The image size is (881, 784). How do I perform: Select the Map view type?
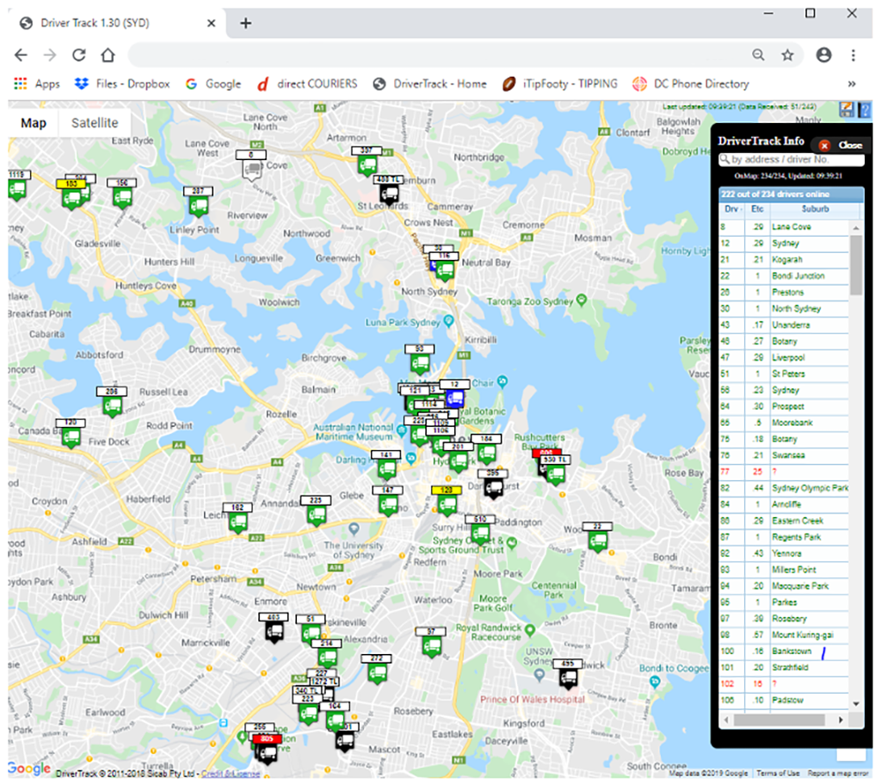tap(34, 122)
